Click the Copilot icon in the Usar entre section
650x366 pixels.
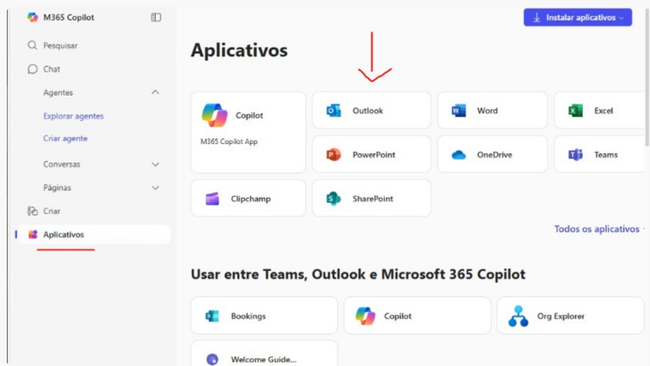coord(365,316)
